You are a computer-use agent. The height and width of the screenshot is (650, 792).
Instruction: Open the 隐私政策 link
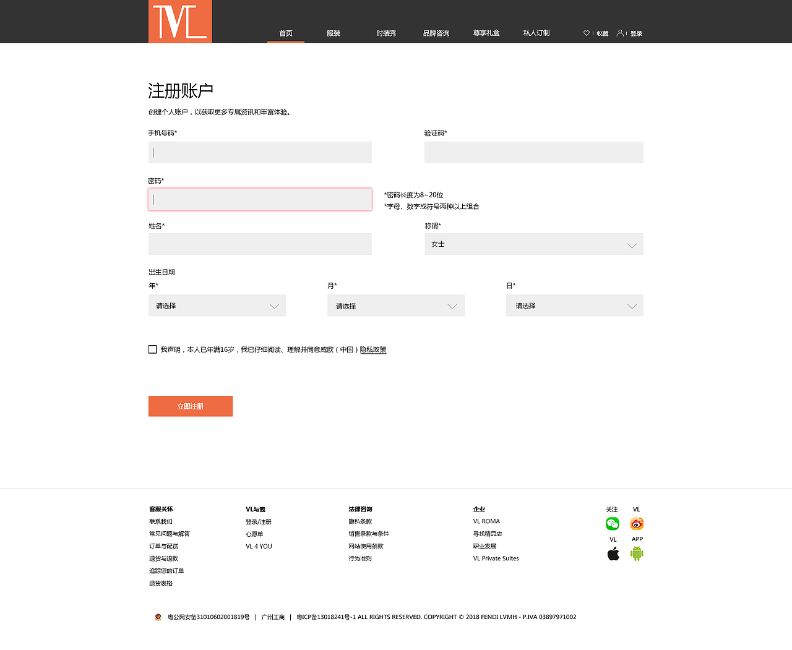click(x=373, y=349)
